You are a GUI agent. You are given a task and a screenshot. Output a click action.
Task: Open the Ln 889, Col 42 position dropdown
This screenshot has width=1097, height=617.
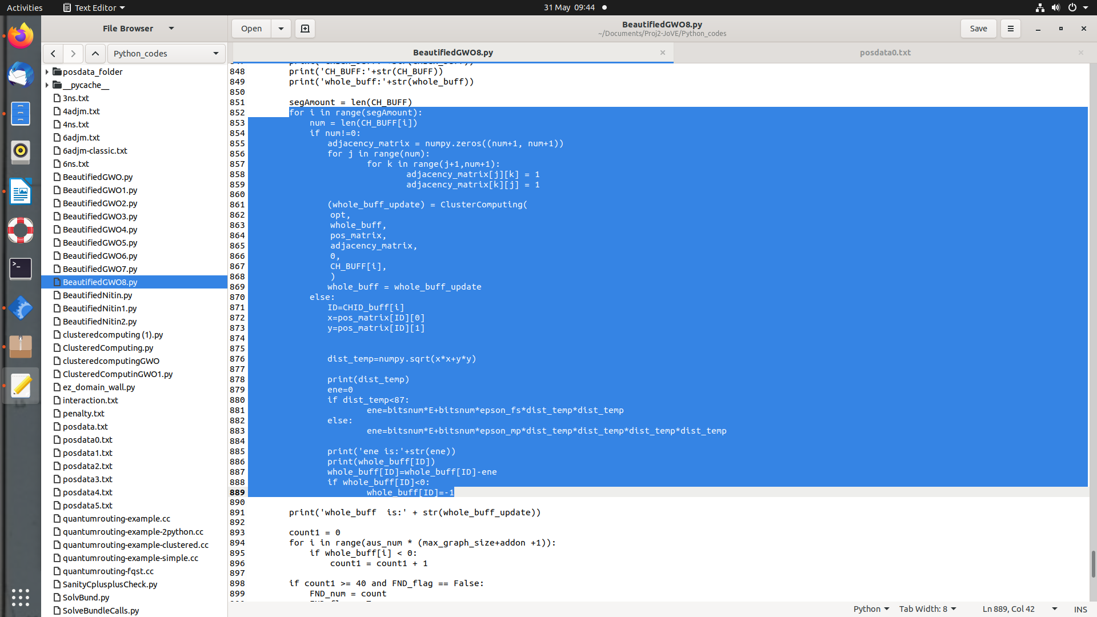click(x=1020, y=609)
